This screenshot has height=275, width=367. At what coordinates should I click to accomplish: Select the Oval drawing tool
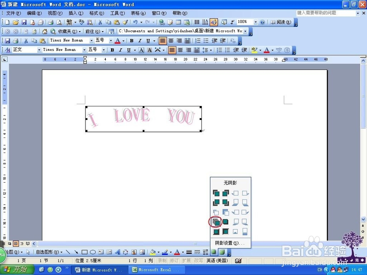tap(93, 252)
